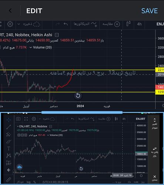164x185 pixels.
Task: Open indicators (اندیکاتورها) in the upper chart
Action: point(86,24)
